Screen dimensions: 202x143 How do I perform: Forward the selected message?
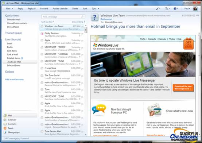click(x=44, y=9)
